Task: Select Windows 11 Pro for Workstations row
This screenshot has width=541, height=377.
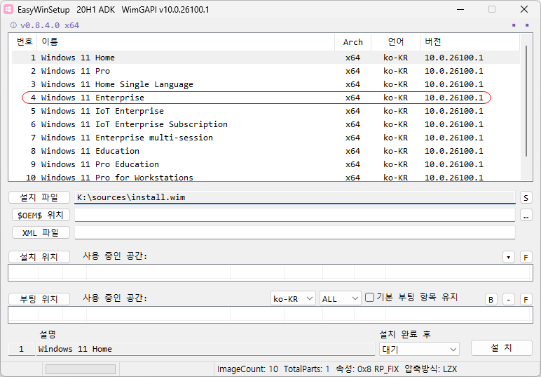Action: (x=266, y=177)
